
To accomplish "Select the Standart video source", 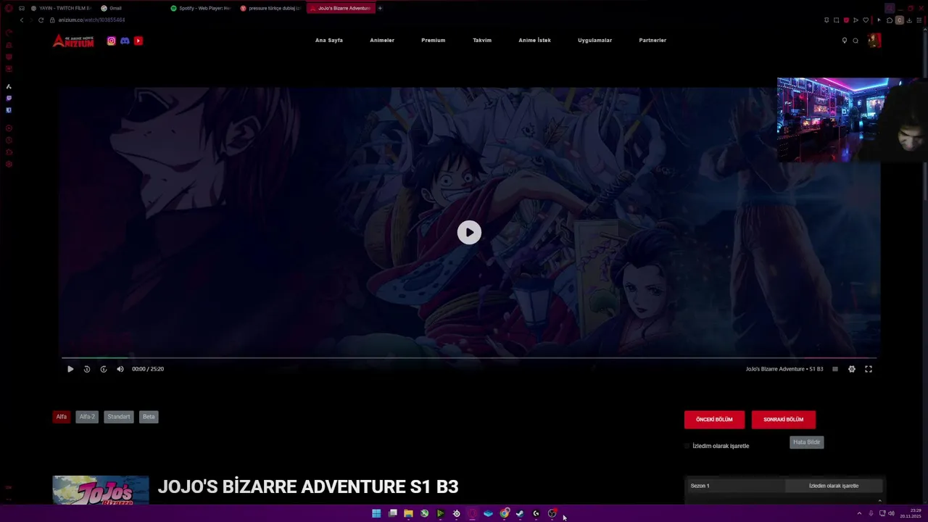I will click(x=119, y=417).
